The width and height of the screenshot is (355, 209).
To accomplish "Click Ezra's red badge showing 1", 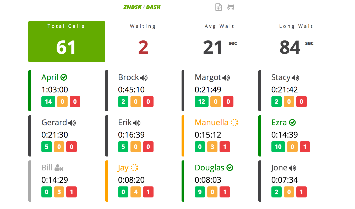I will click(305, 147).
